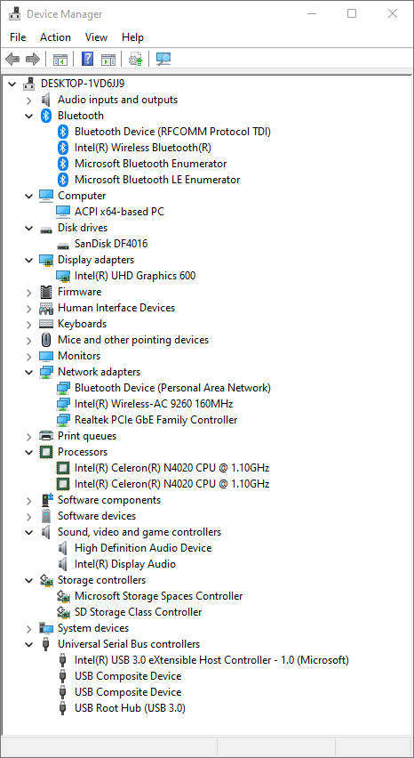
Task: Click Device Manager title bar app icon
Action: coord(14,13)
